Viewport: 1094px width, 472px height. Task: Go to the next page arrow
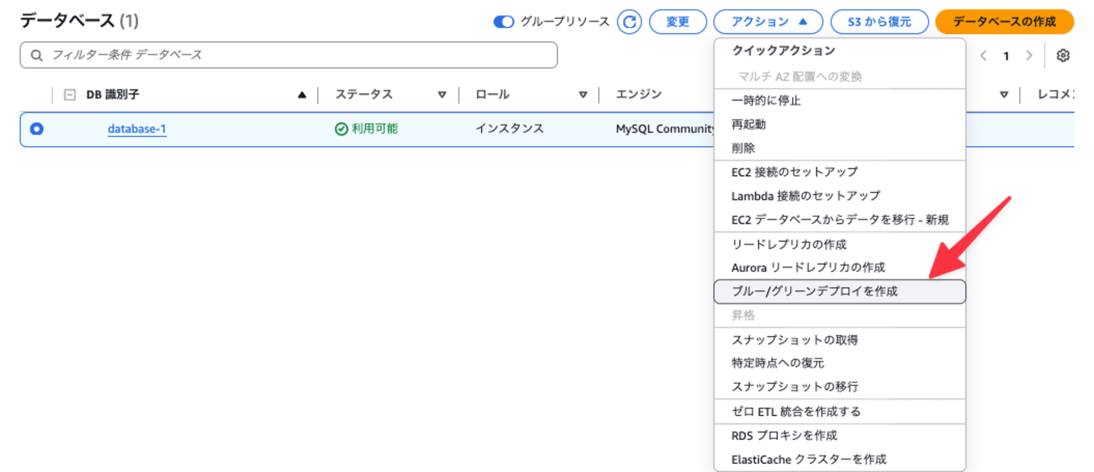(x=1029, y=55)
